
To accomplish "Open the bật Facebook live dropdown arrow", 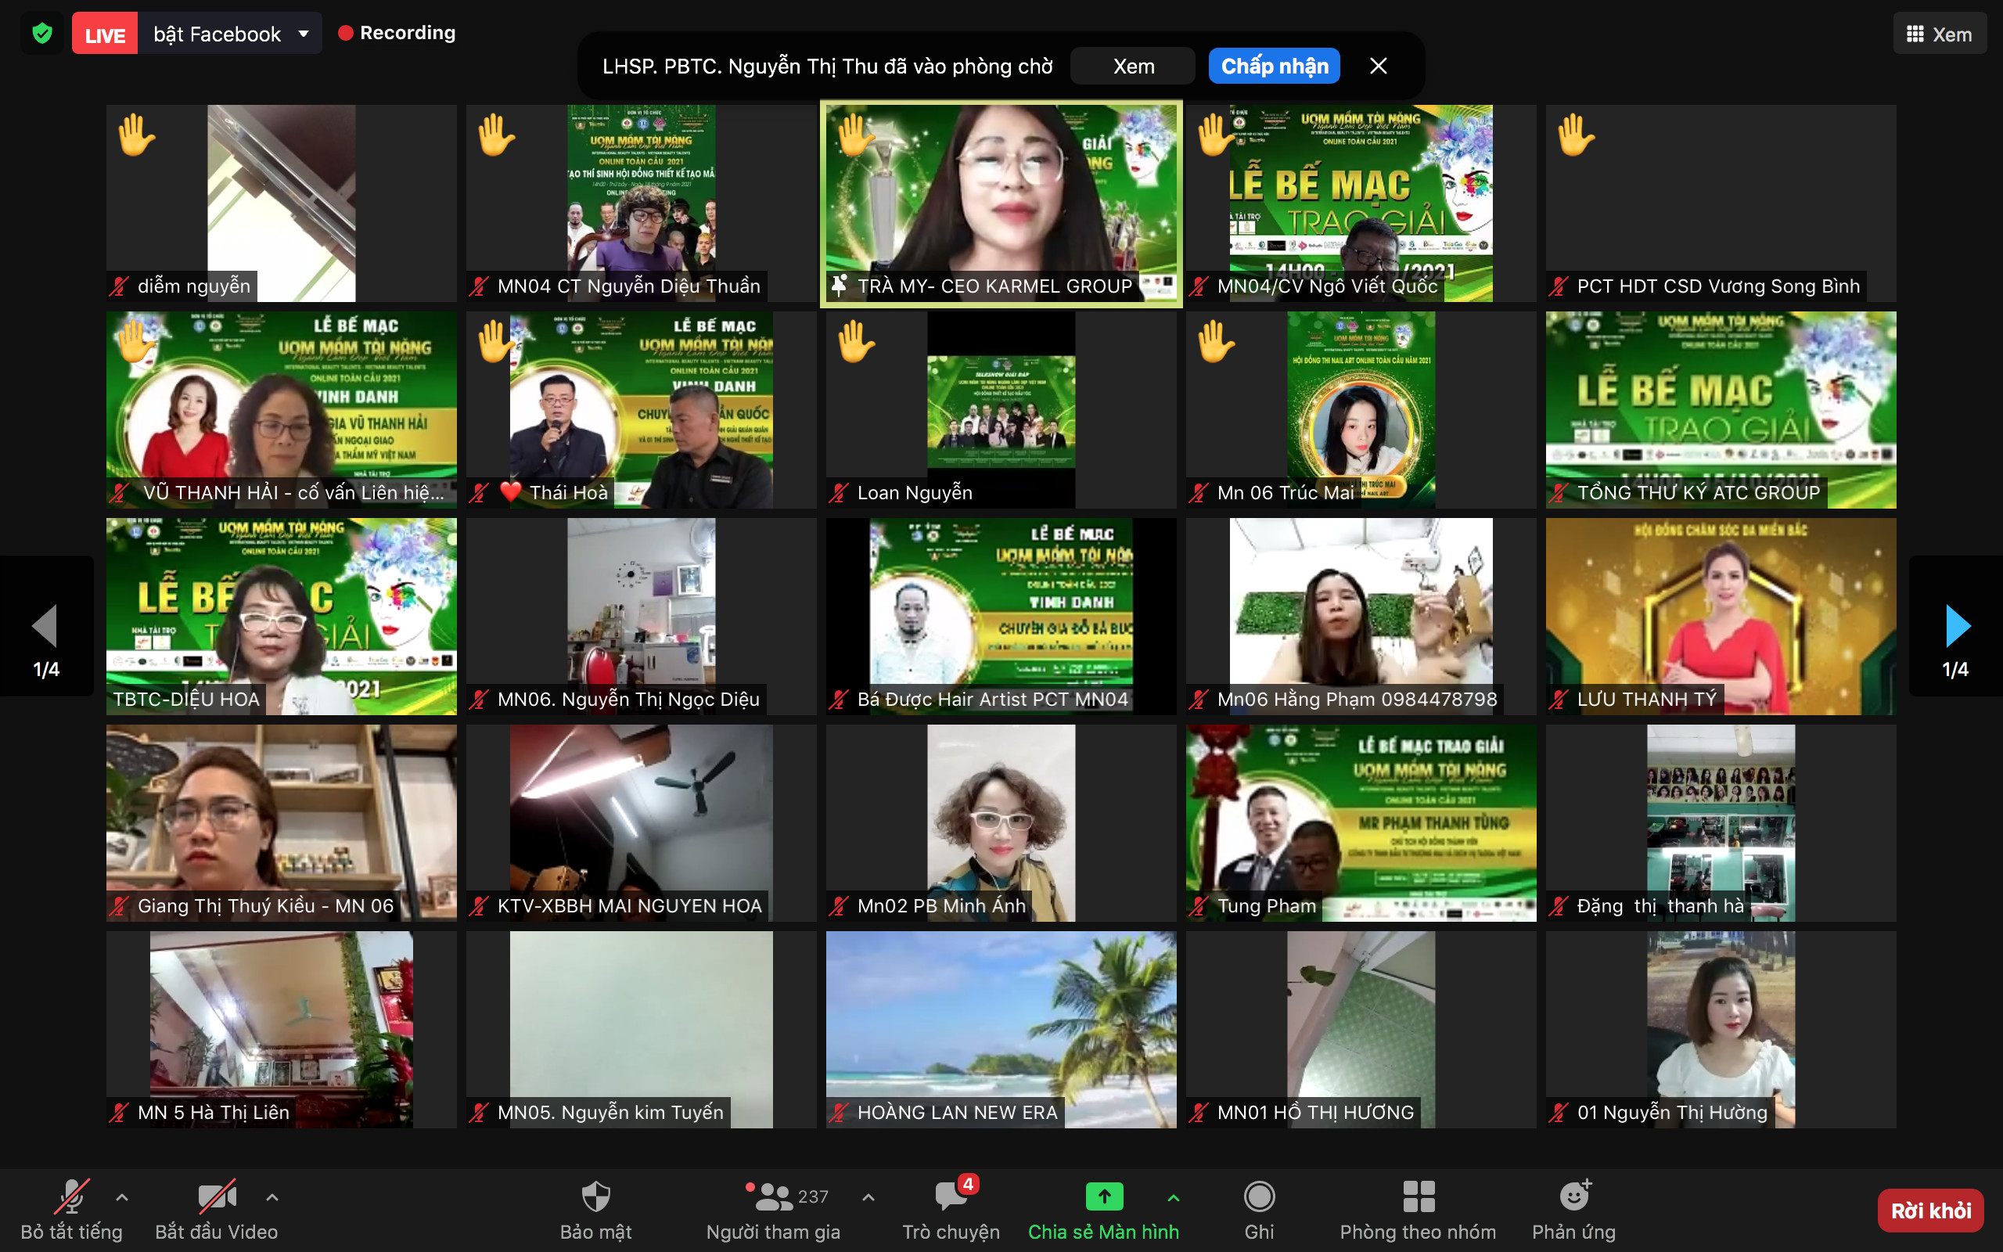I will 304,34.
